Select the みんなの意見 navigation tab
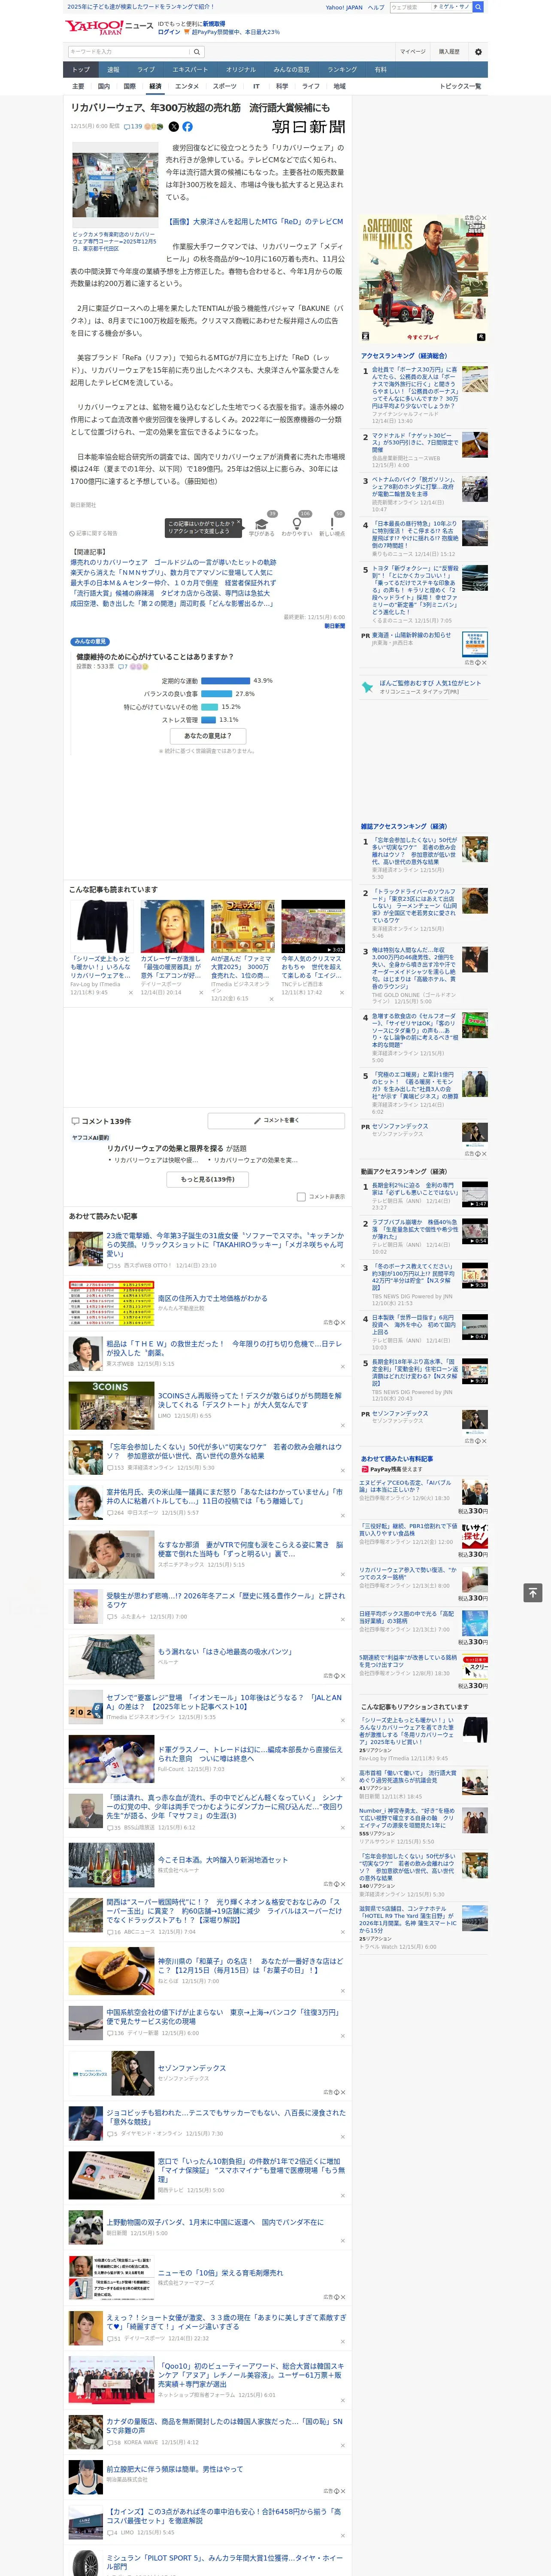The width and height of the screenshot is (551, 2576). [x=292, y=70]
